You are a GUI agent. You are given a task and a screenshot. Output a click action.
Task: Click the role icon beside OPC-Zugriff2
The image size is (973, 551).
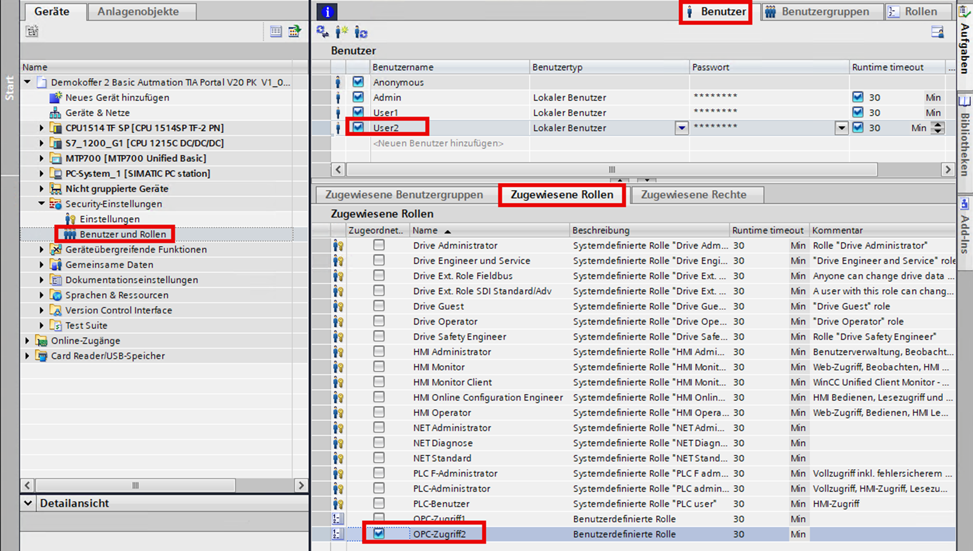pyautogui.click(x=338, y=534)
